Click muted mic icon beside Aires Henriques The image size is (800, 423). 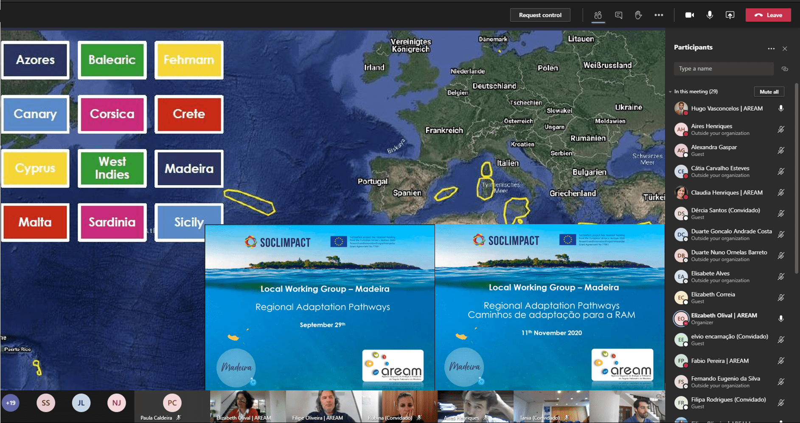point(780,129)
